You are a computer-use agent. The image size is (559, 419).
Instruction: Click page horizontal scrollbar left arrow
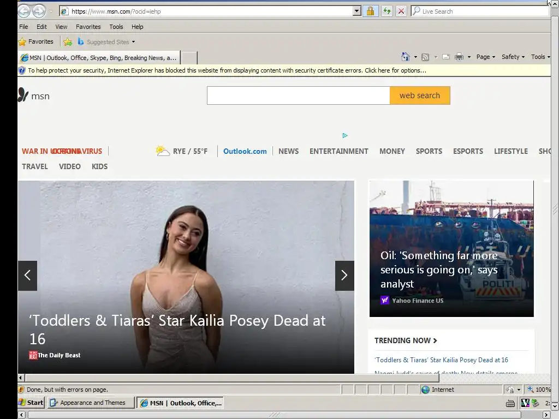pyautogui.click(x=21, y=378)
